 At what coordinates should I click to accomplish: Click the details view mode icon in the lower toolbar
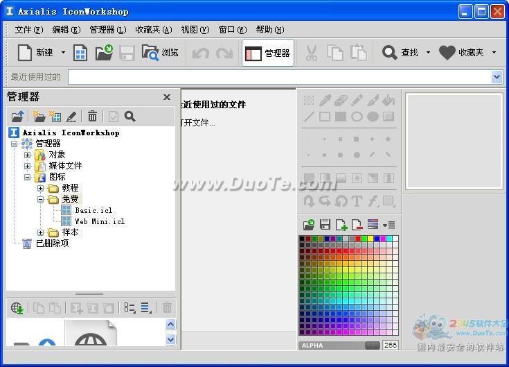(146, 308)
